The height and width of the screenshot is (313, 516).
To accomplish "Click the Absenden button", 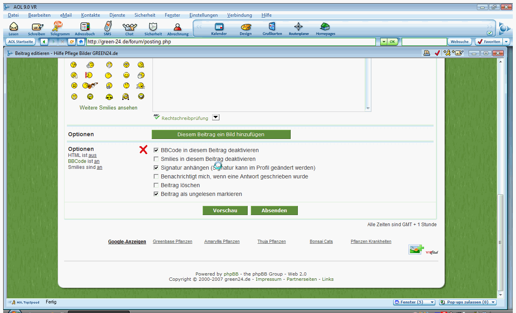I will (x=274, y=211).
